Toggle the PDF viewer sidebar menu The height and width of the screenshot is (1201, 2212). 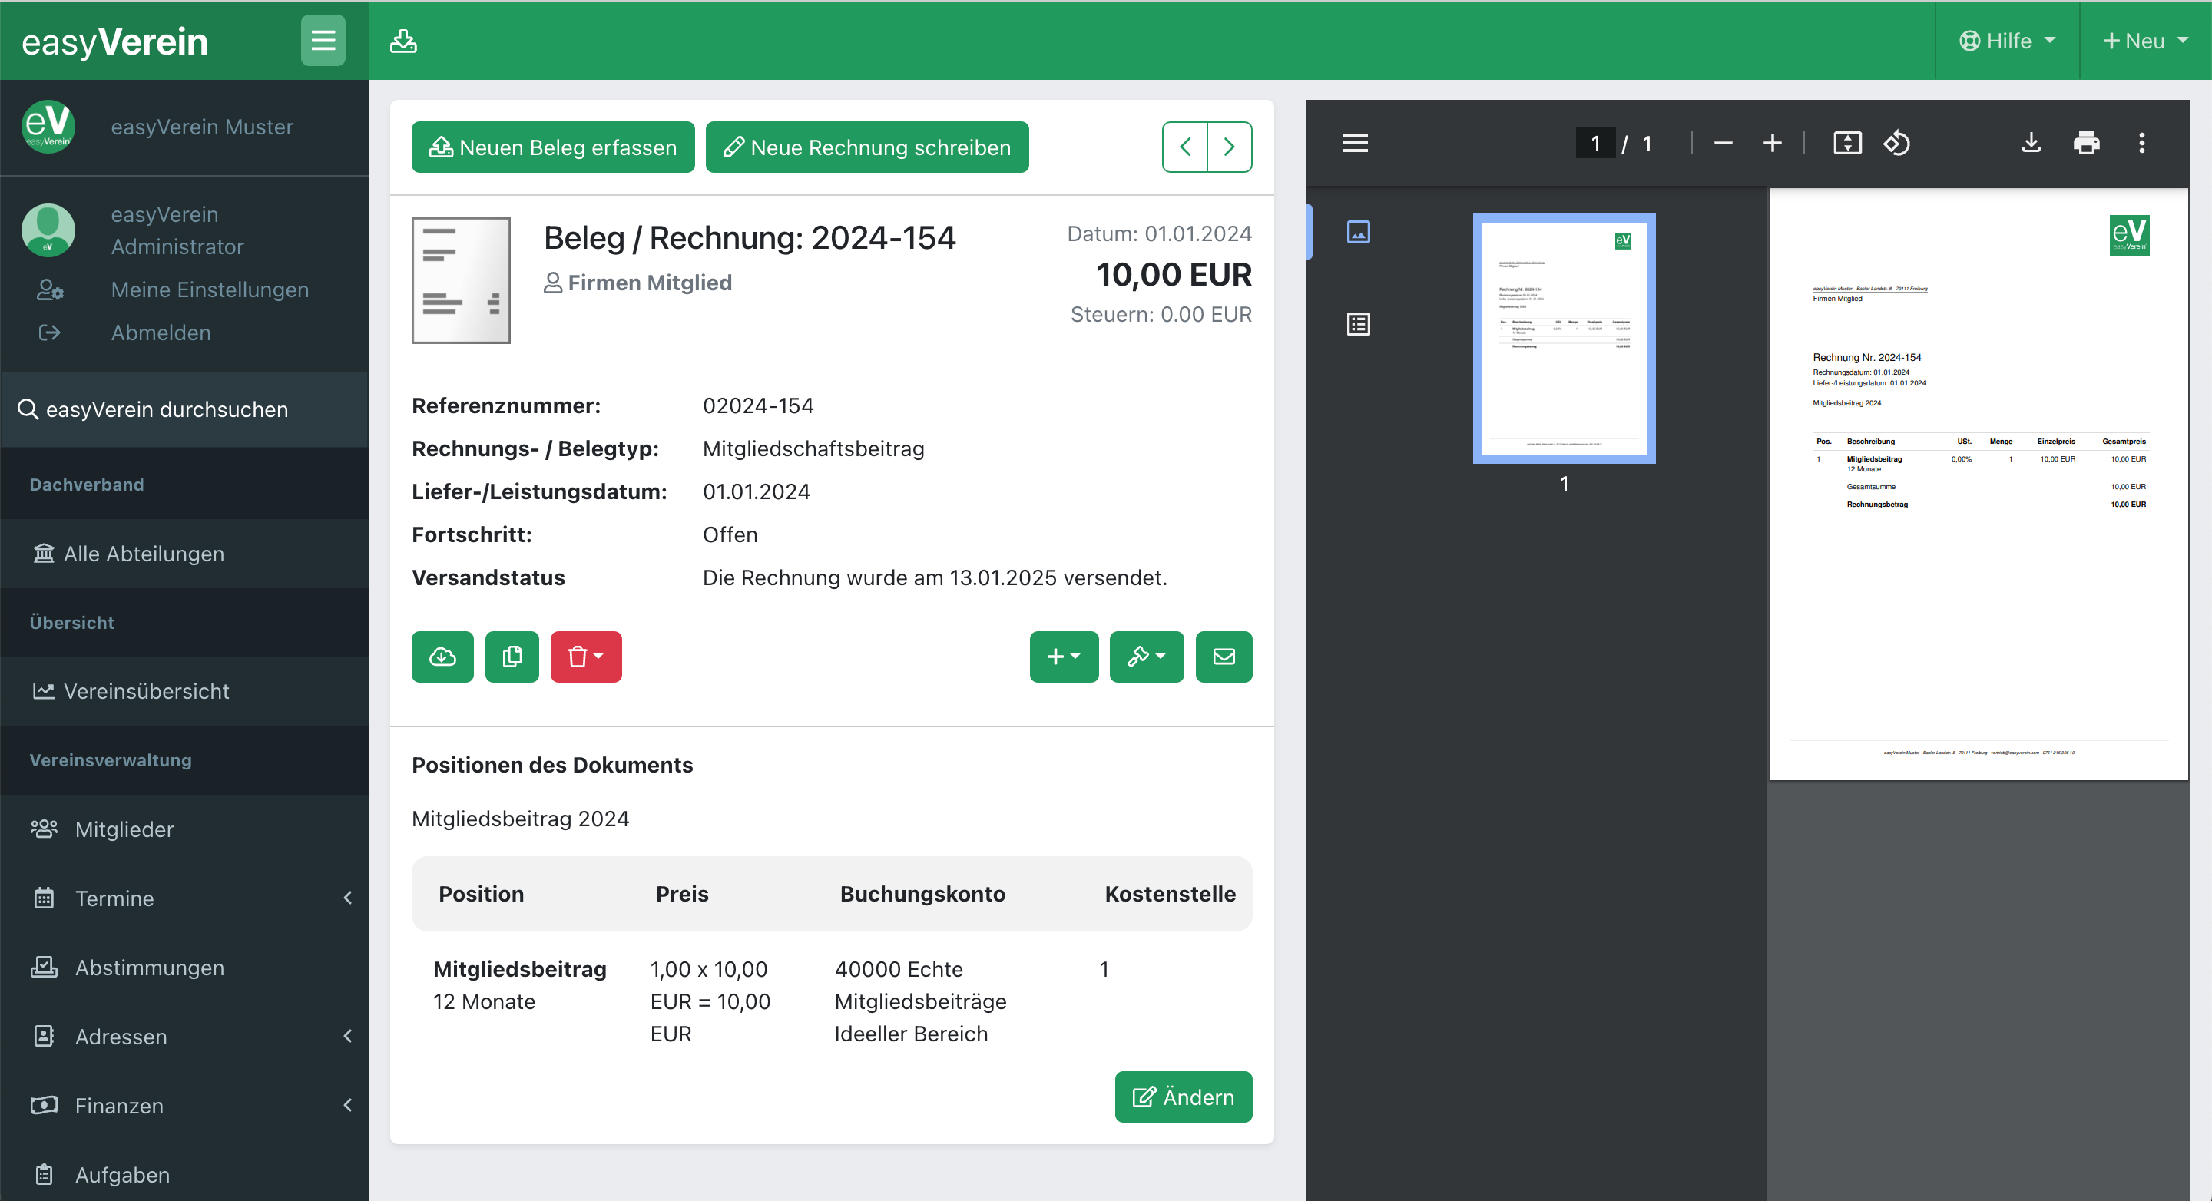[1355, 144]
